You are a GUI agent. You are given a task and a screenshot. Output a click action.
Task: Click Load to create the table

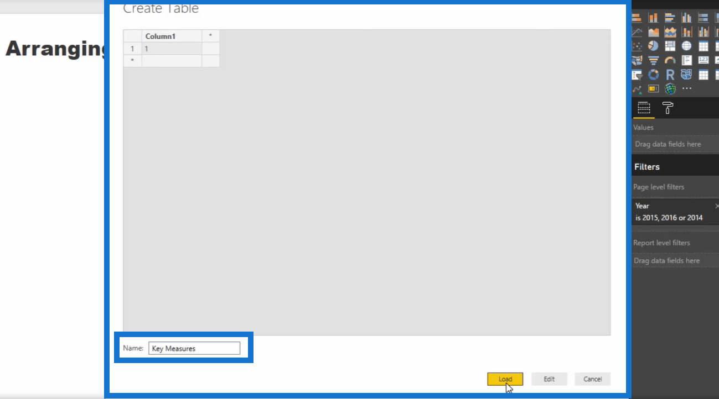(x=505, y=379)
